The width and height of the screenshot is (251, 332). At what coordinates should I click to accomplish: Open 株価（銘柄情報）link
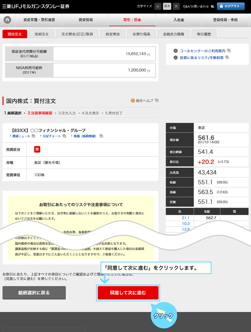point(86,136)
